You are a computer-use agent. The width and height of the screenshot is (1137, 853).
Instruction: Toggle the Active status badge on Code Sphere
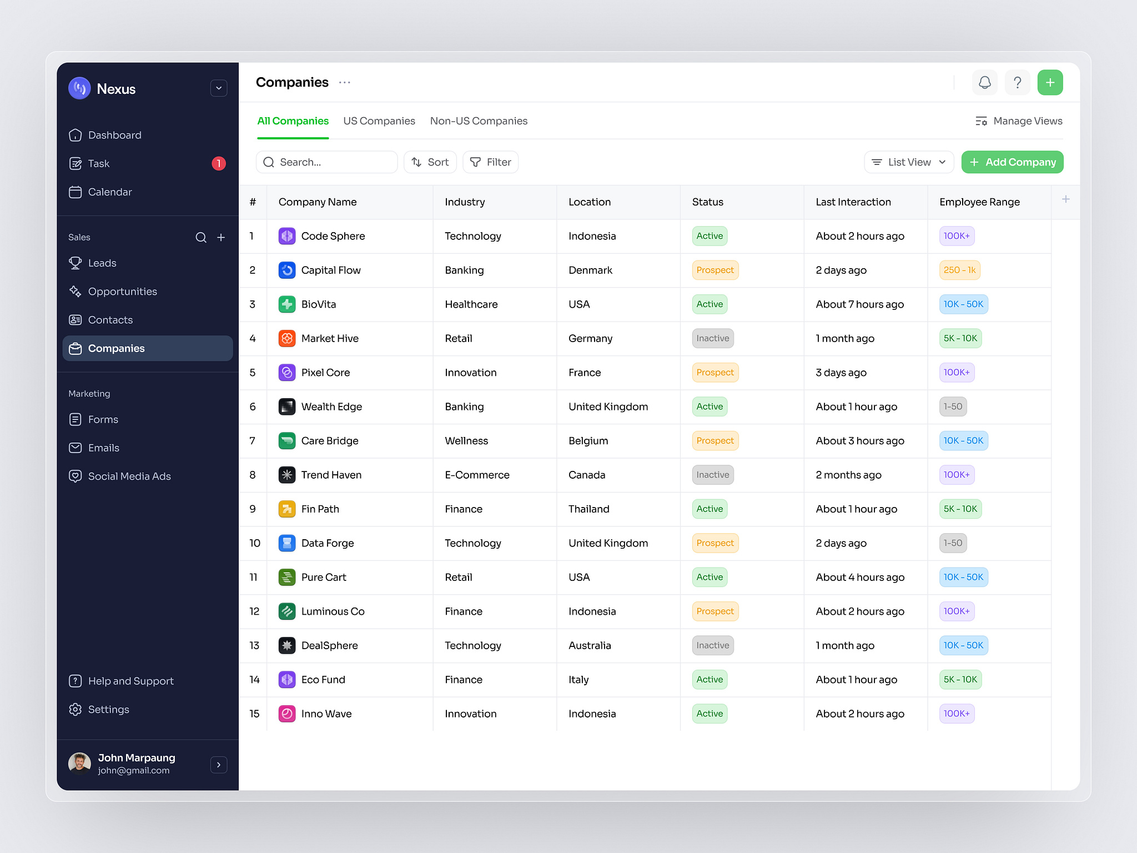[709, 235]
